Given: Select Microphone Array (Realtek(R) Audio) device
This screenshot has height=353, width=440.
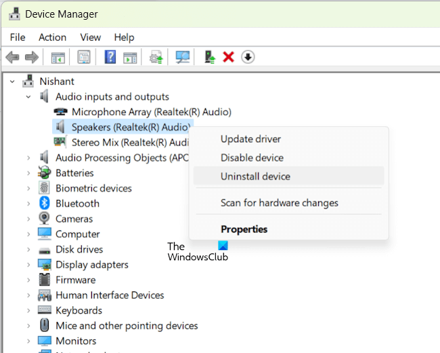Looking at the screenshot, I should pyautogui.click(x=151, y=112).
